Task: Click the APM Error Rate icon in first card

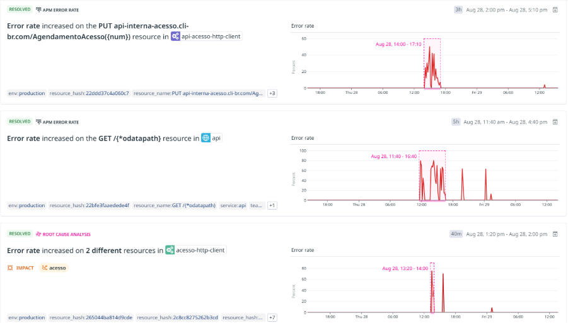Action: coord(39,10)
